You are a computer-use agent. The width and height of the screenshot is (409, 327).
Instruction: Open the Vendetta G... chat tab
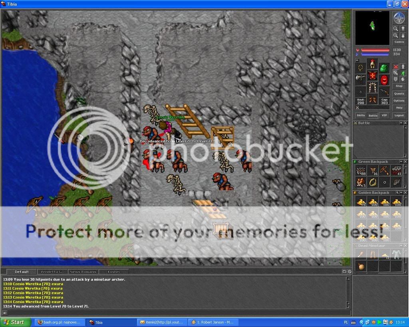(52, 272)
